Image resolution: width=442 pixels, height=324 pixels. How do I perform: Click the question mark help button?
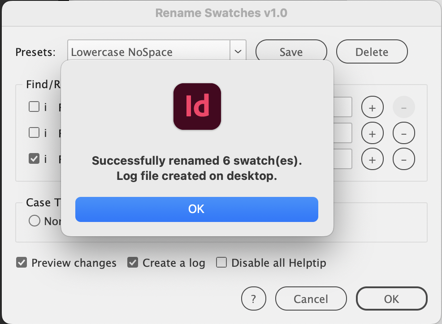[x=253, y=298]
